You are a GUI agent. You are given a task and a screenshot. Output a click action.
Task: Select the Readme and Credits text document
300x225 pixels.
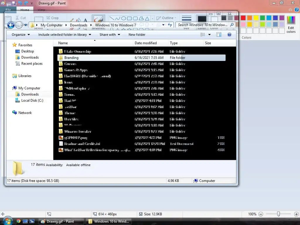pos(82,144)
